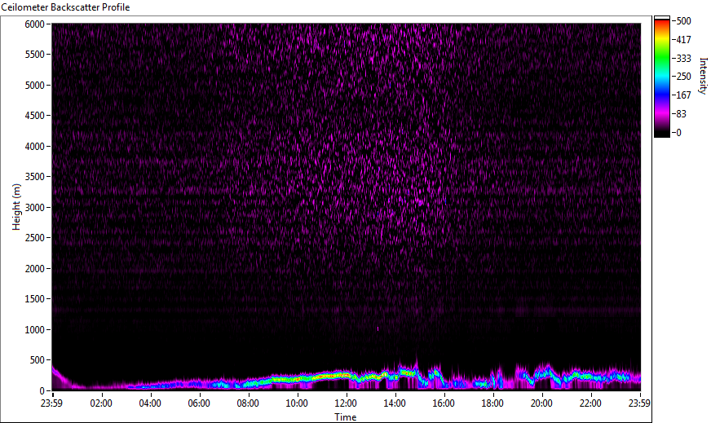Screen dimensions: 711x423
Task: Click the 6000 height axis label
Action: click(x=34, y=24)
